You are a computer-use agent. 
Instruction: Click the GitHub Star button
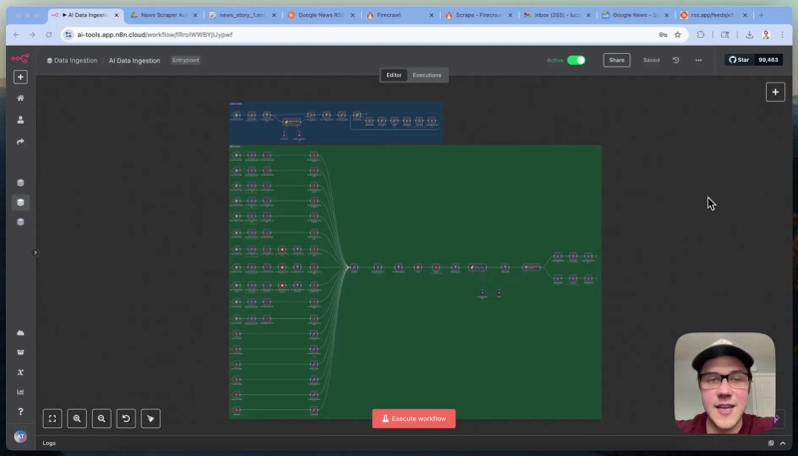[739, 60]
